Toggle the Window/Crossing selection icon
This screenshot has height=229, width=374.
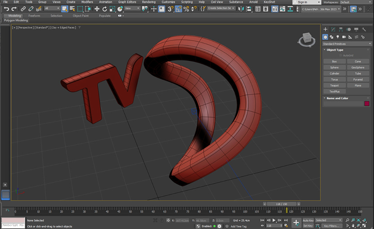tap(88, 9)
